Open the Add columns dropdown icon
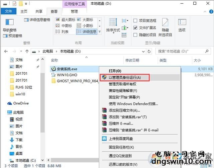 pos(125,28)
